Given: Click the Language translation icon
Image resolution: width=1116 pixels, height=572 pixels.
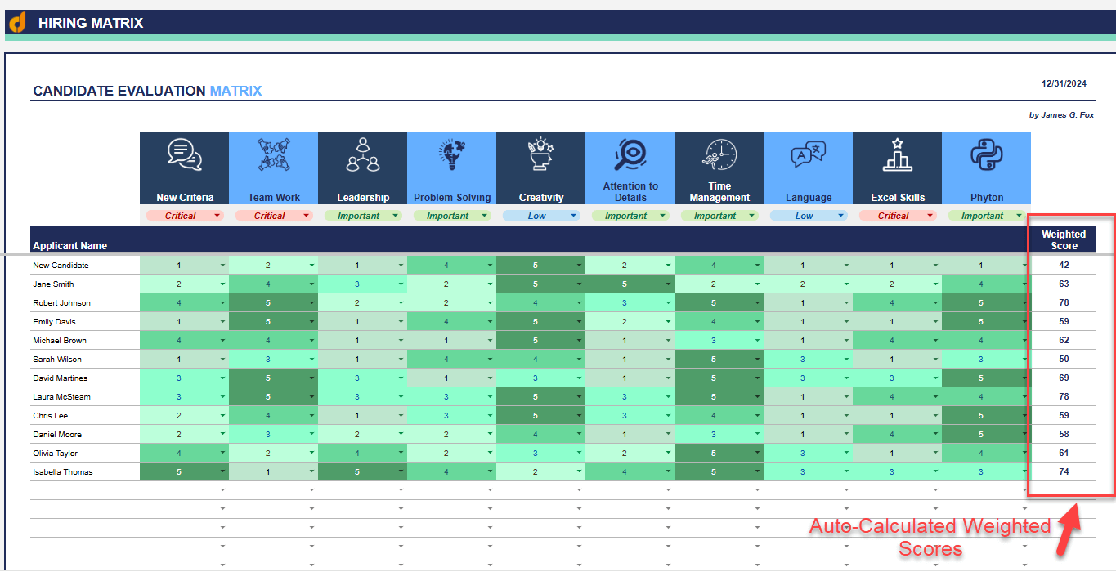Looking at the screenshot, I should [808, 155].
